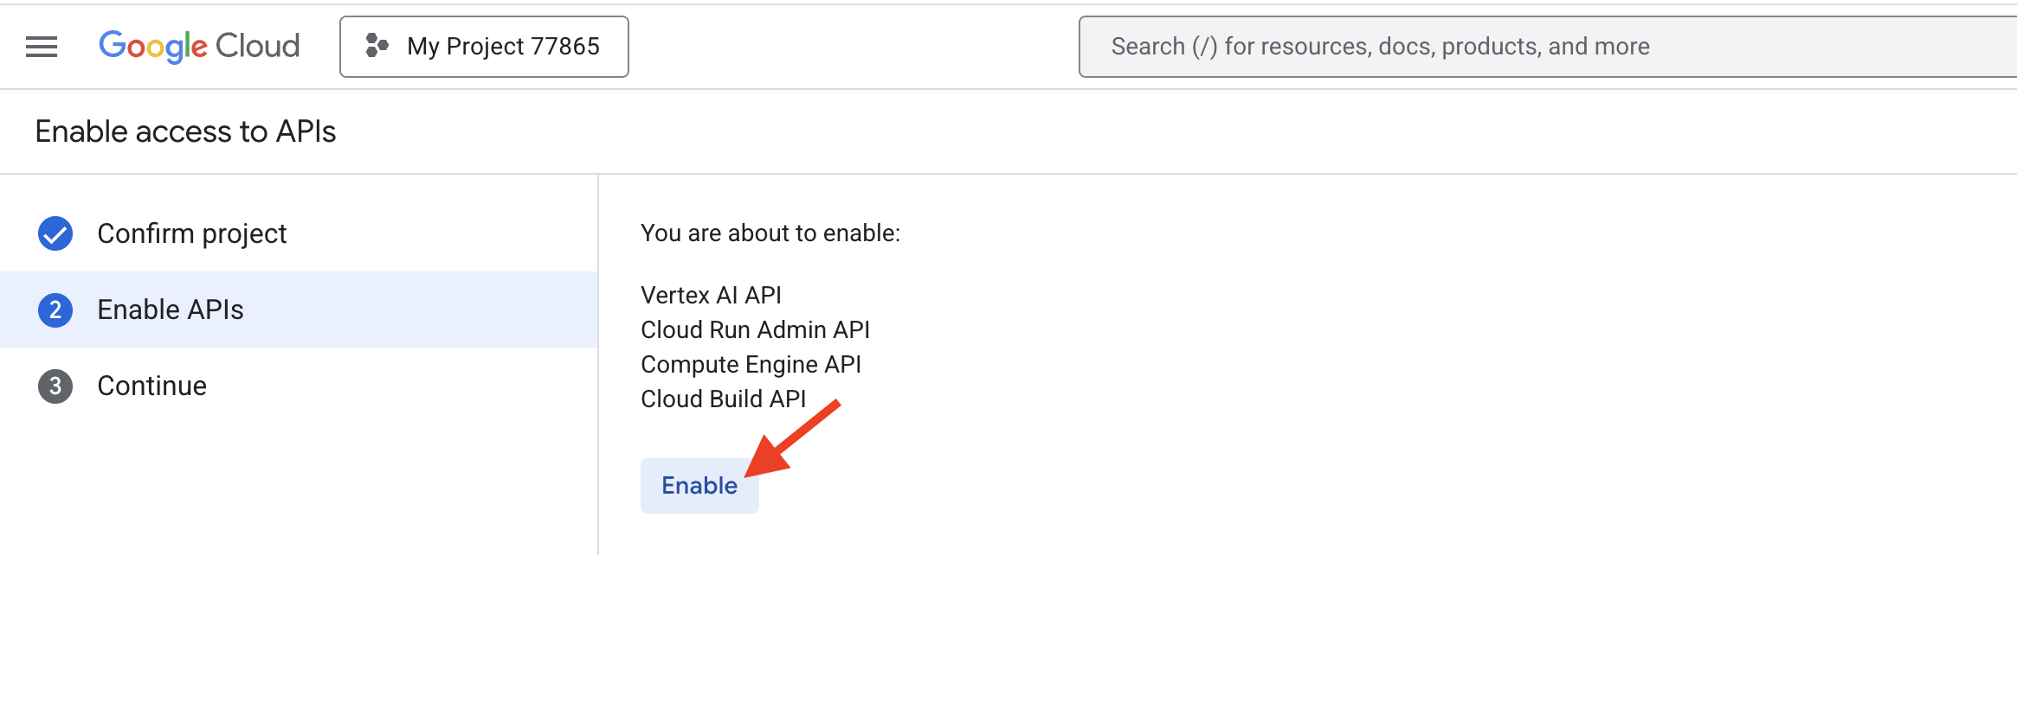This screenshot has height=702, width=2017.
Task: Click the vertical divider beside the steps panel
Action: pos(598,363)
